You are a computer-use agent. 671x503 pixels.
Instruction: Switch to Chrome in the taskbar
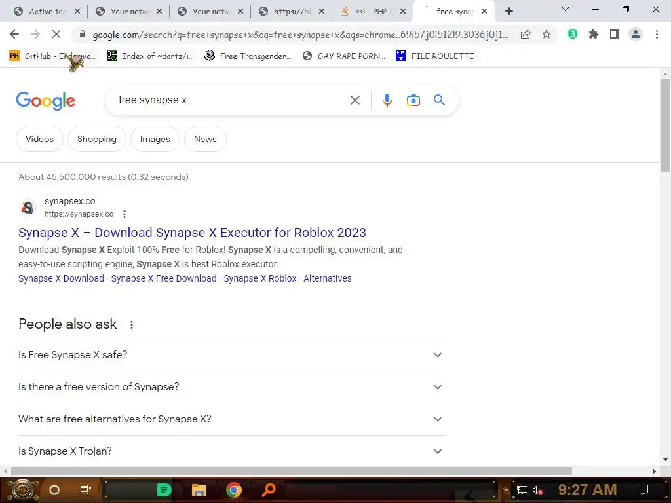tap(234, 490)
